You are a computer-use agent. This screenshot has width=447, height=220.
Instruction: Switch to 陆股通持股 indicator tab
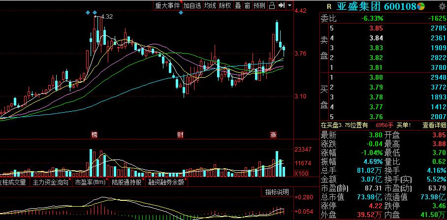pyautogui.click(x=127, y=182)
